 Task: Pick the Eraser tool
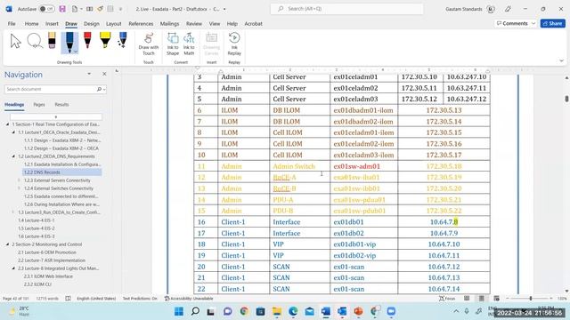[52, 40]
